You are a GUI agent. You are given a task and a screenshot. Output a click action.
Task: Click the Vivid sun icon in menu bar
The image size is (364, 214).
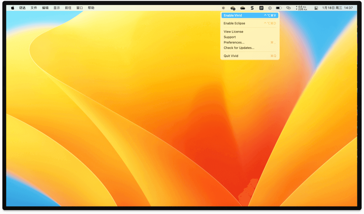223,8
